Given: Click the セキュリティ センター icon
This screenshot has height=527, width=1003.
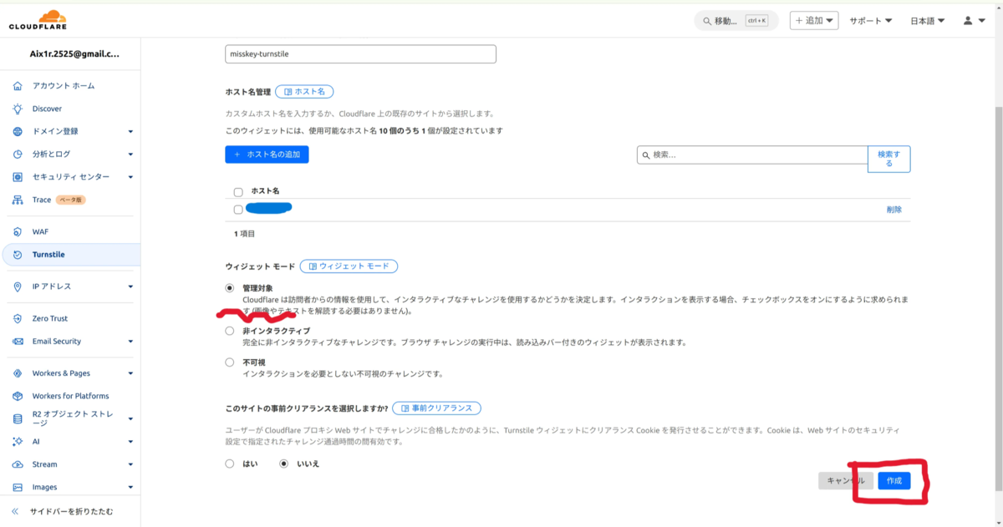Looking at the screenshot, I should [x=18, y=177].
